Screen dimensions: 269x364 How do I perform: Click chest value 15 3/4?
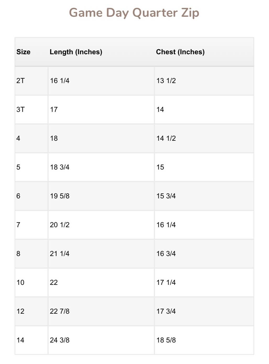pos(166,196)
